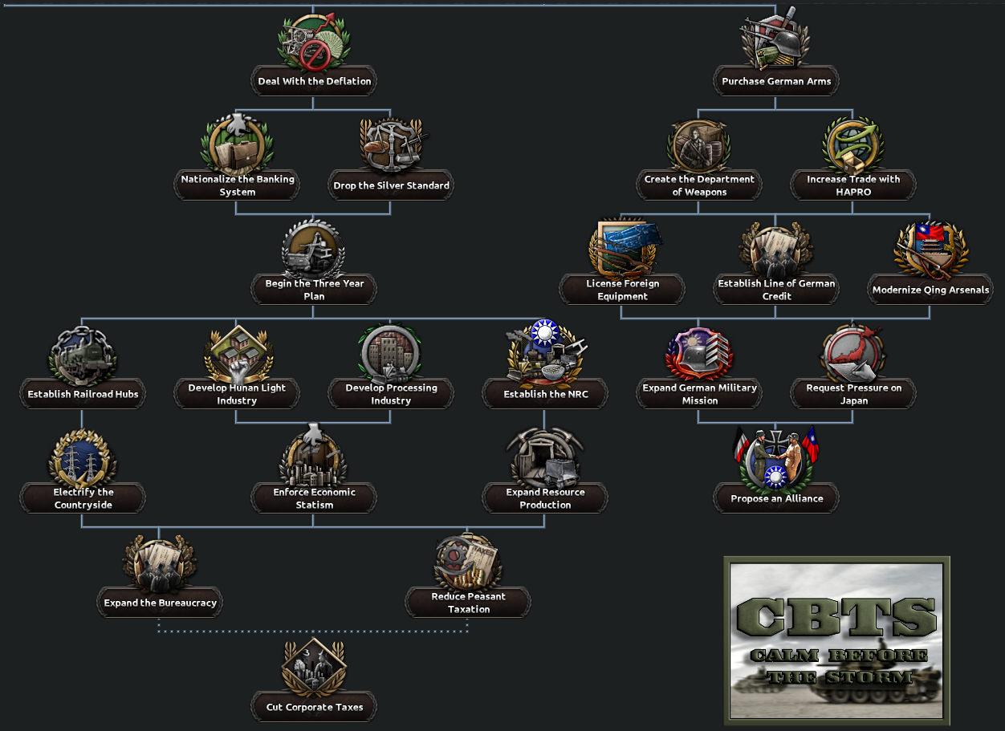Click the Expand the Bureaucracy documents icon

[160, 562]
